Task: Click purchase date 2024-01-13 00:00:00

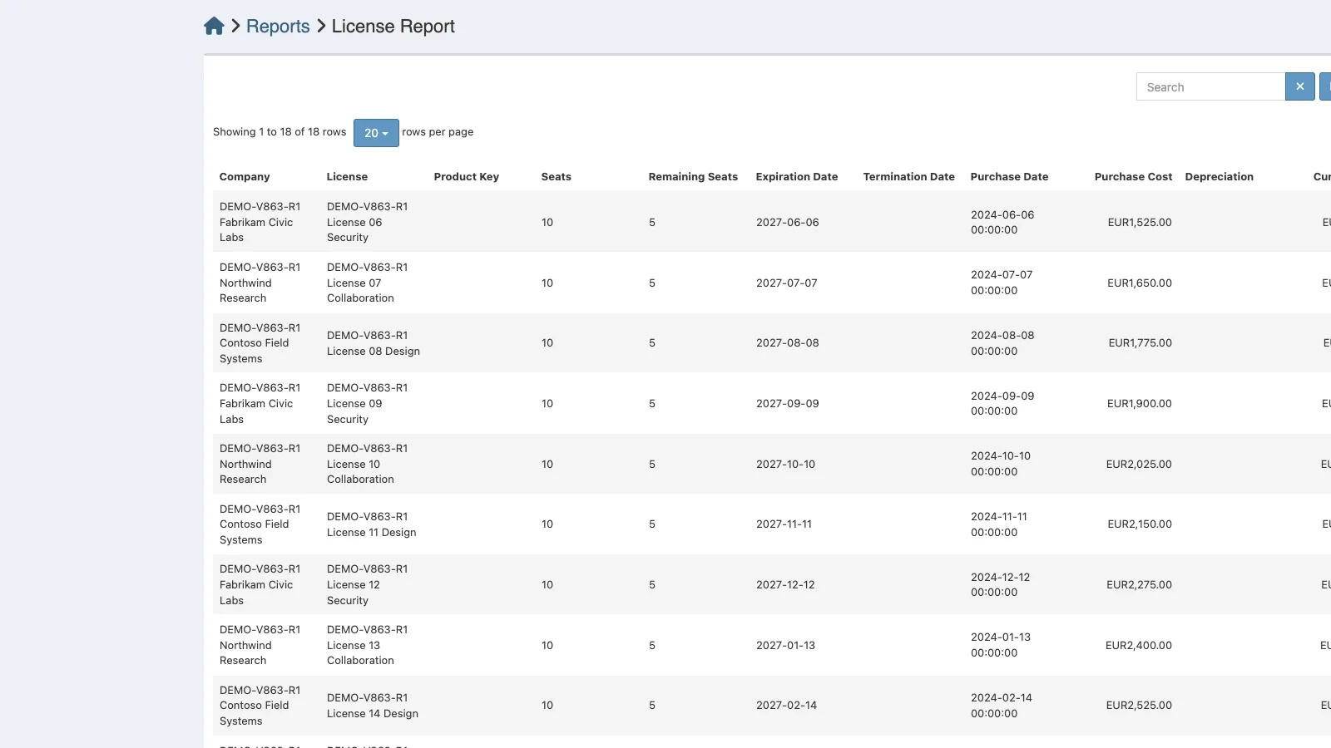Action: click(1001, 645)
